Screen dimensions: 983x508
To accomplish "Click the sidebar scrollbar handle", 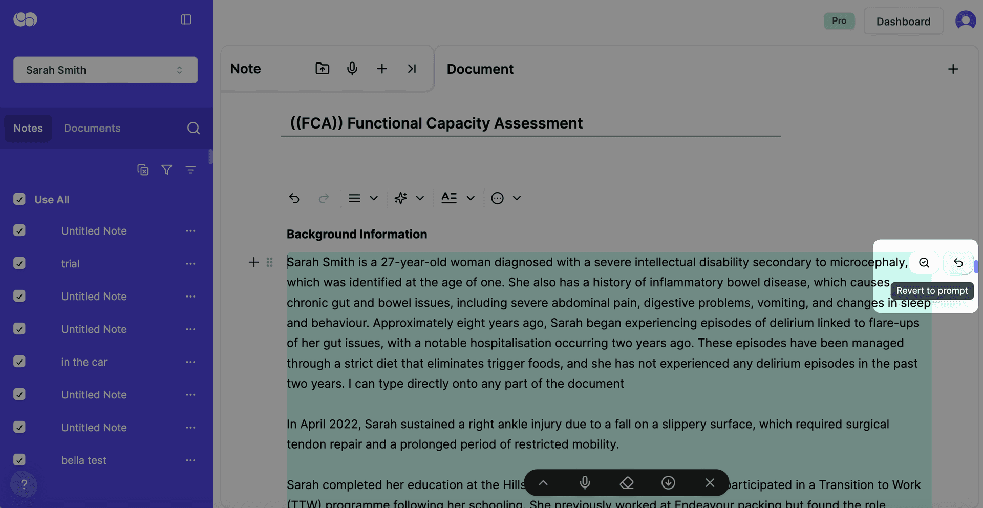I will 210,157.
